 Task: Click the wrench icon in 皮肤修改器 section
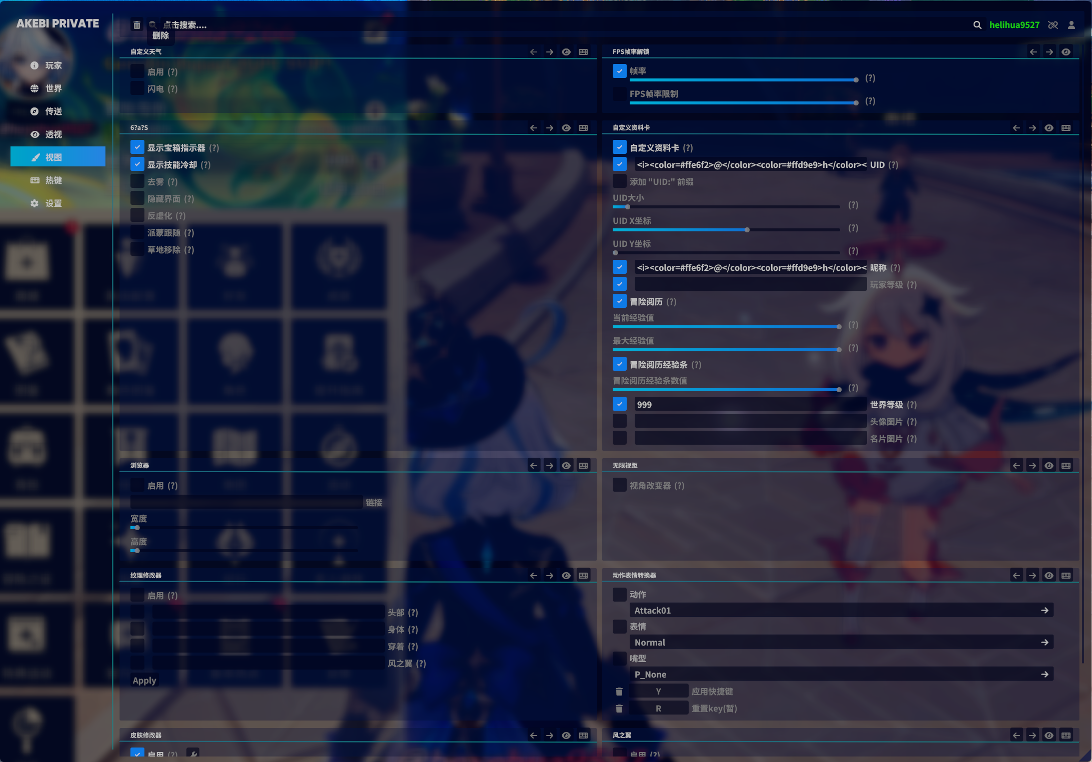tap(193, 753)
